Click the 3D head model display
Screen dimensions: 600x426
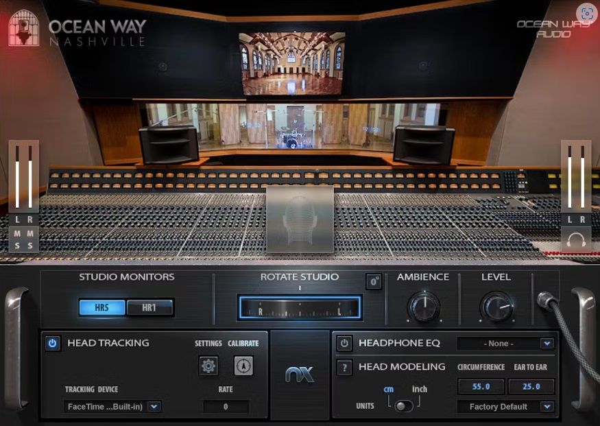click(x=300, y=220)
